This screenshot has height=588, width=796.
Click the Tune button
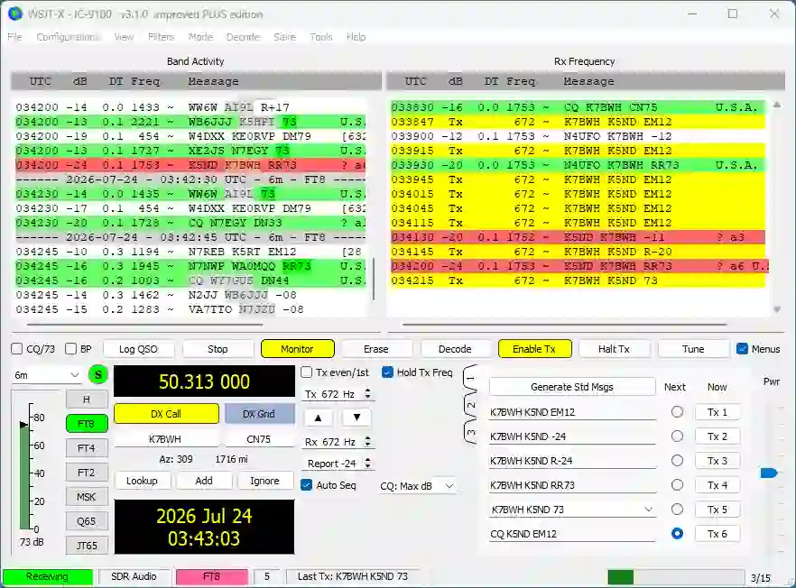[x=693, y=349]
